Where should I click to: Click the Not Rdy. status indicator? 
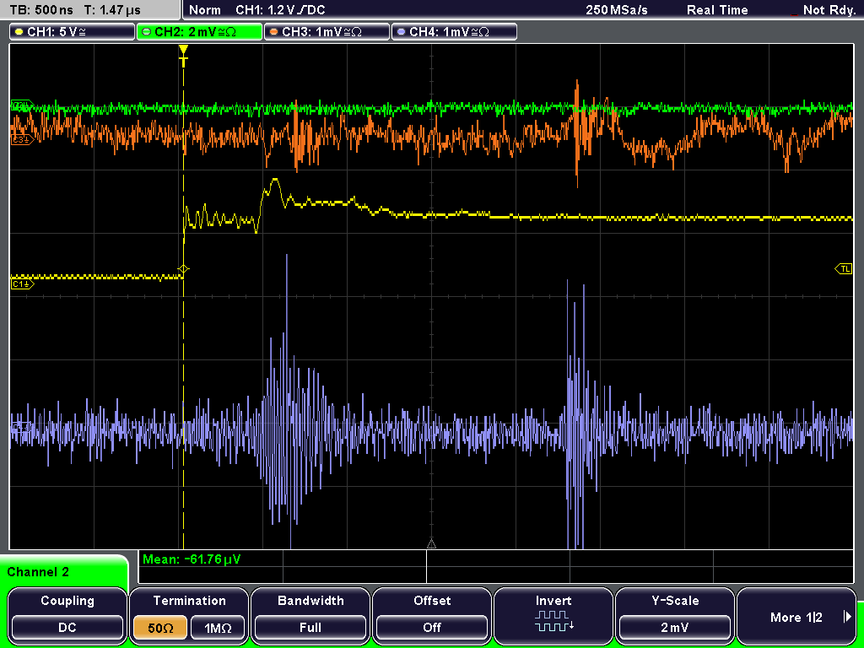[x=829, y=10]
